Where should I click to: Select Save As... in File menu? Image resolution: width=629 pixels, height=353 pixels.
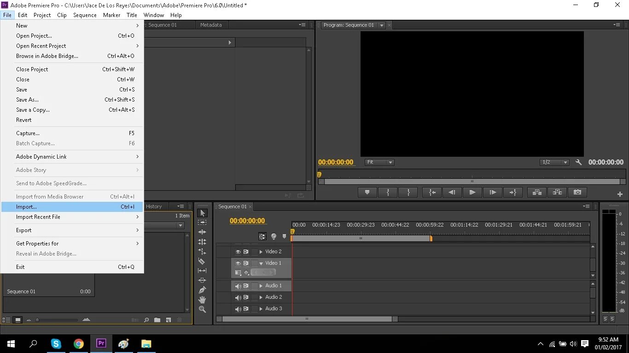pos(72,100)
